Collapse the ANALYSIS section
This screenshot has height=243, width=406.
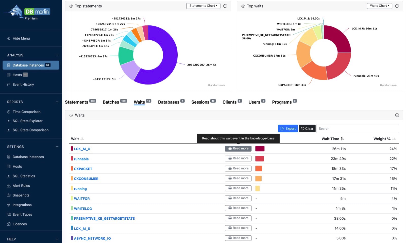pos(57,55)
